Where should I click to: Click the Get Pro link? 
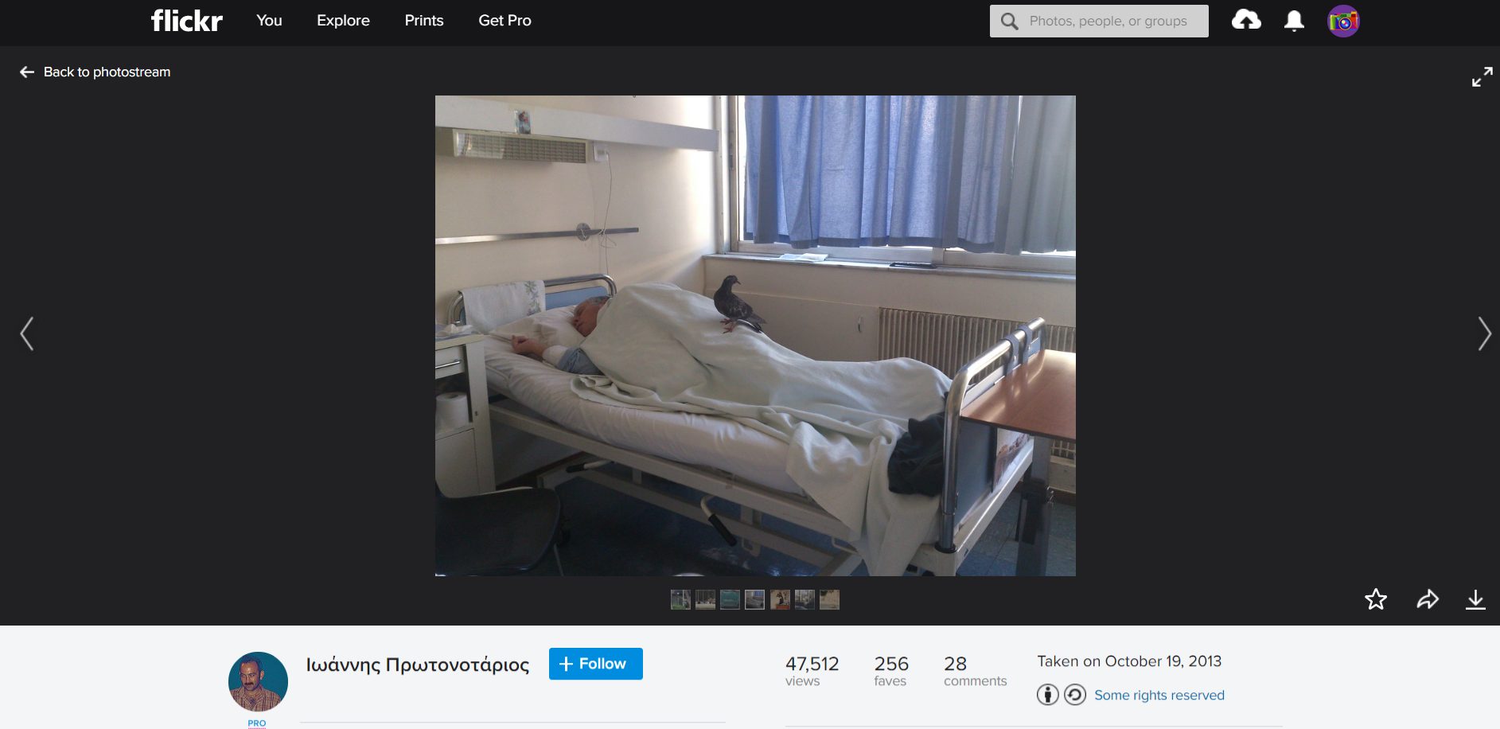505,21
